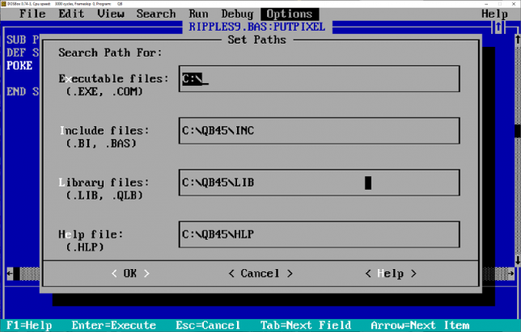This screenshot has width=521, height=332.
Task: Click the horizontal scrollbar left arrow
Action: [10, 273]
